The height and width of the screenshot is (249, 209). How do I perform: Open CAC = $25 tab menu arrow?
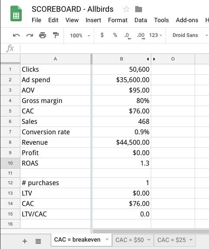click(x=191, y=240)
